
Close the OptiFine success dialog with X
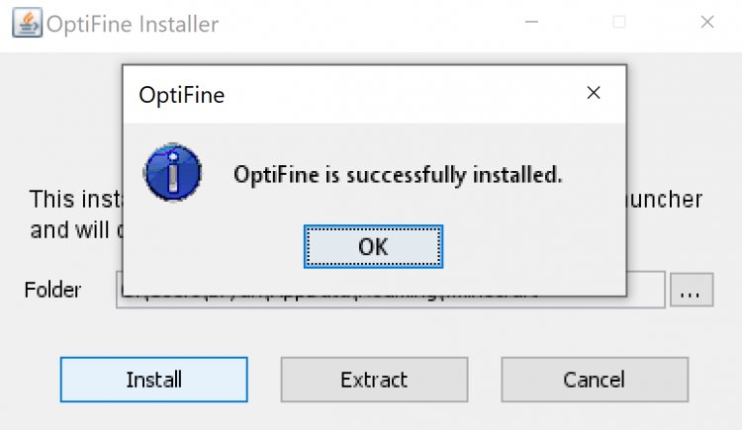[594, 93]
